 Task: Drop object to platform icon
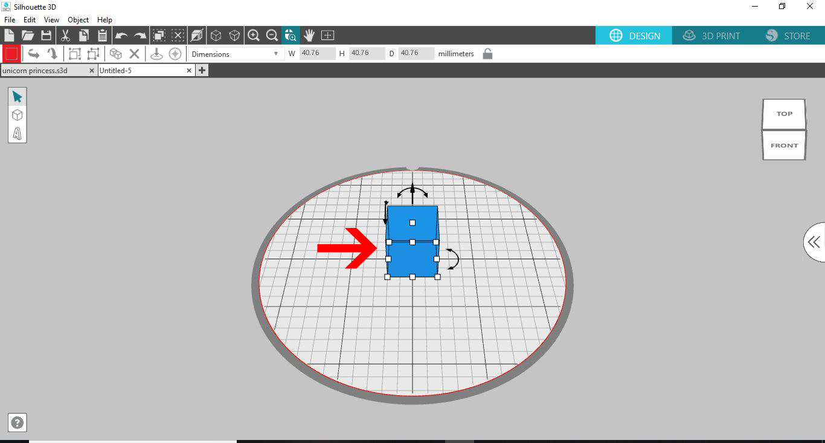point(156,54)
